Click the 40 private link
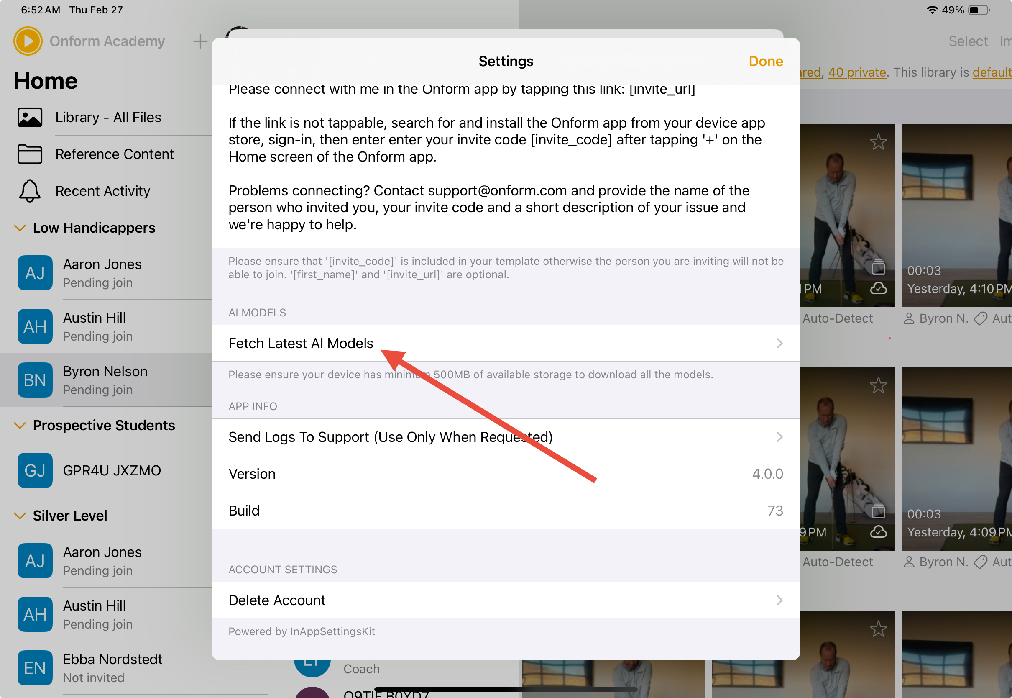 tap(856, 72)
